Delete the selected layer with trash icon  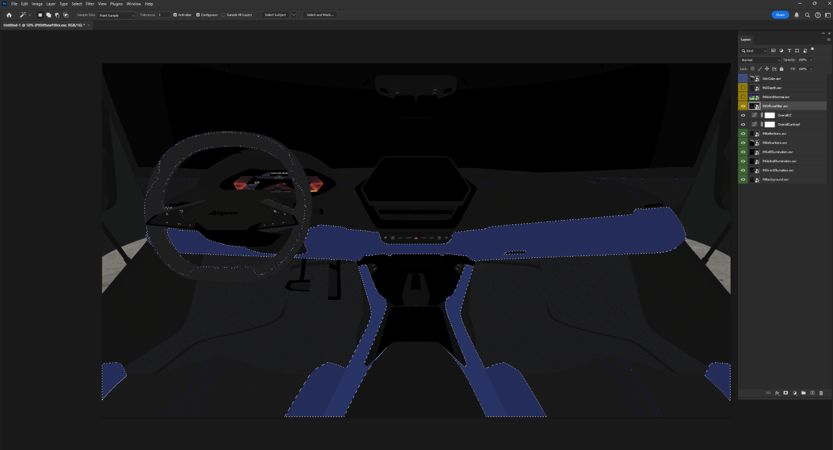(821, 393)
